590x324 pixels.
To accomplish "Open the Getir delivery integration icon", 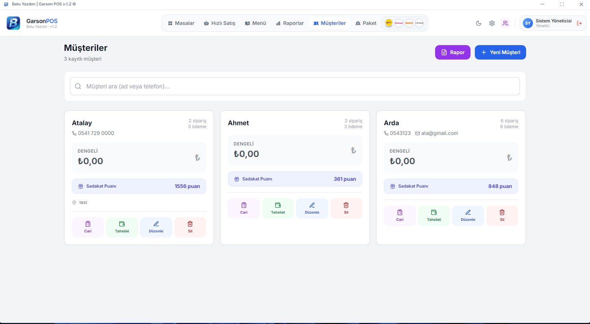I will point(389,23).
